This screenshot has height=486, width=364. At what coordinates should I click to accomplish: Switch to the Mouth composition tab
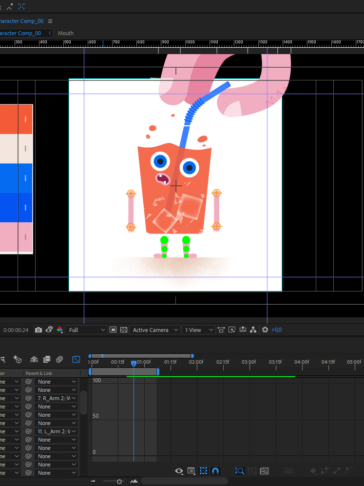(x=66, y=33)
